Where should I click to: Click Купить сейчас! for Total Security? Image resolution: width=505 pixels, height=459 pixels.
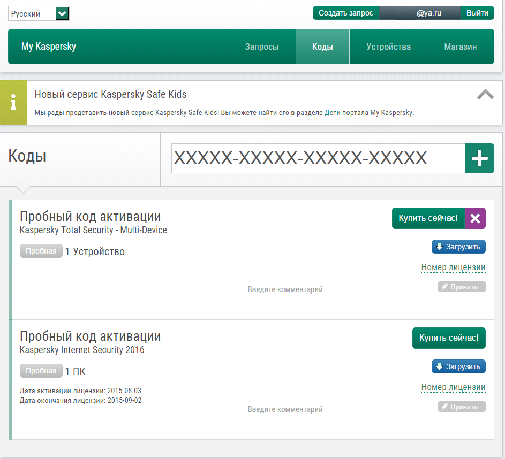point(428,218)
